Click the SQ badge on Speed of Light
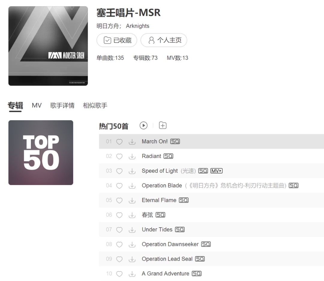This screenshot has height=281, width=324. 203,171
